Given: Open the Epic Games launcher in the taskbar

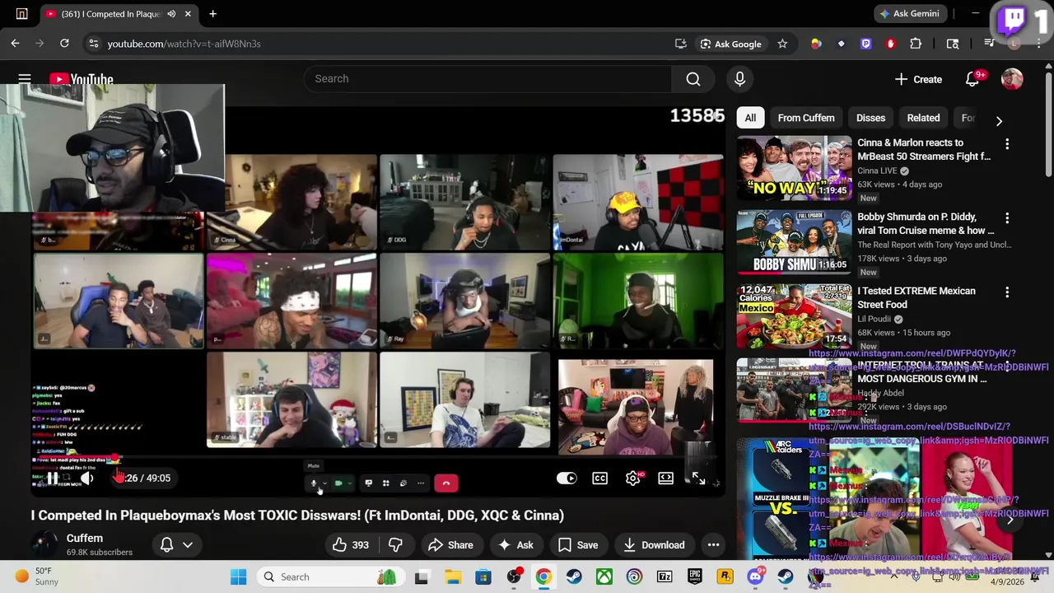Looking at the screenshot, I should coord(694,577).
